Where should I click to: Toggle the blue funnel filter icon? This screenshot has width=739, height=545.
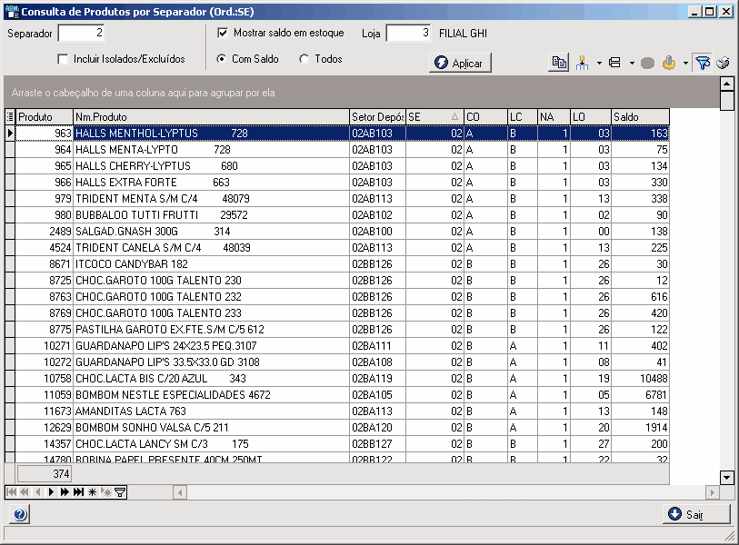click(x=703, y=63)
